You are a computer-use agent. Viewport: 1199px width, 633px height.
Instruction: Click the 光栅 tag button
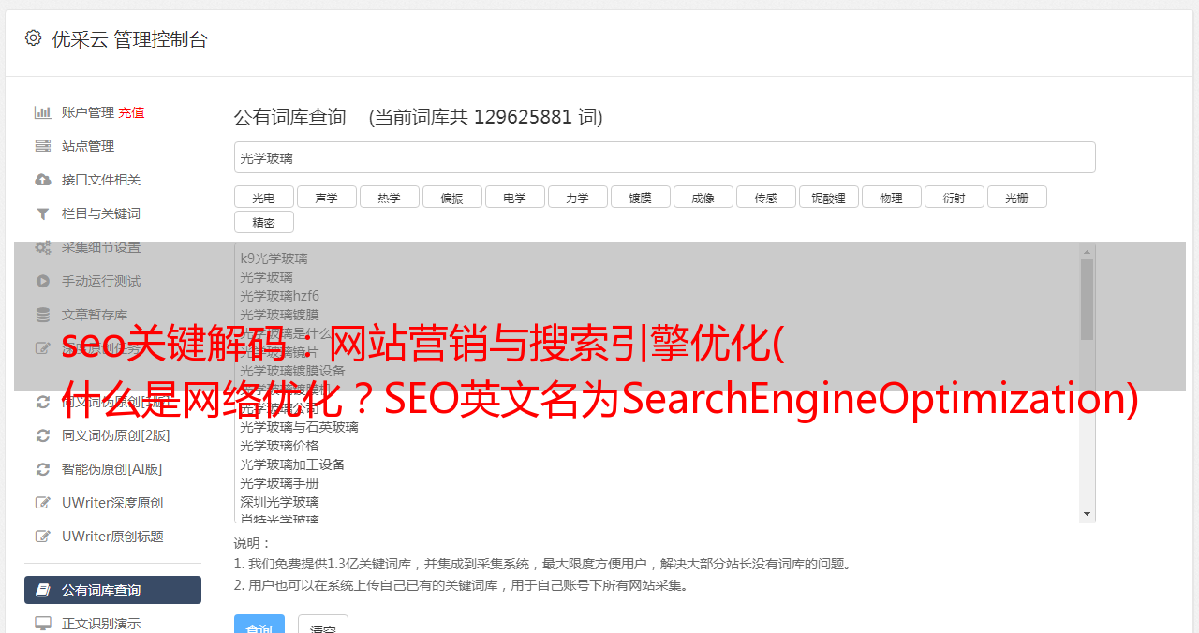click(1017, 197)
